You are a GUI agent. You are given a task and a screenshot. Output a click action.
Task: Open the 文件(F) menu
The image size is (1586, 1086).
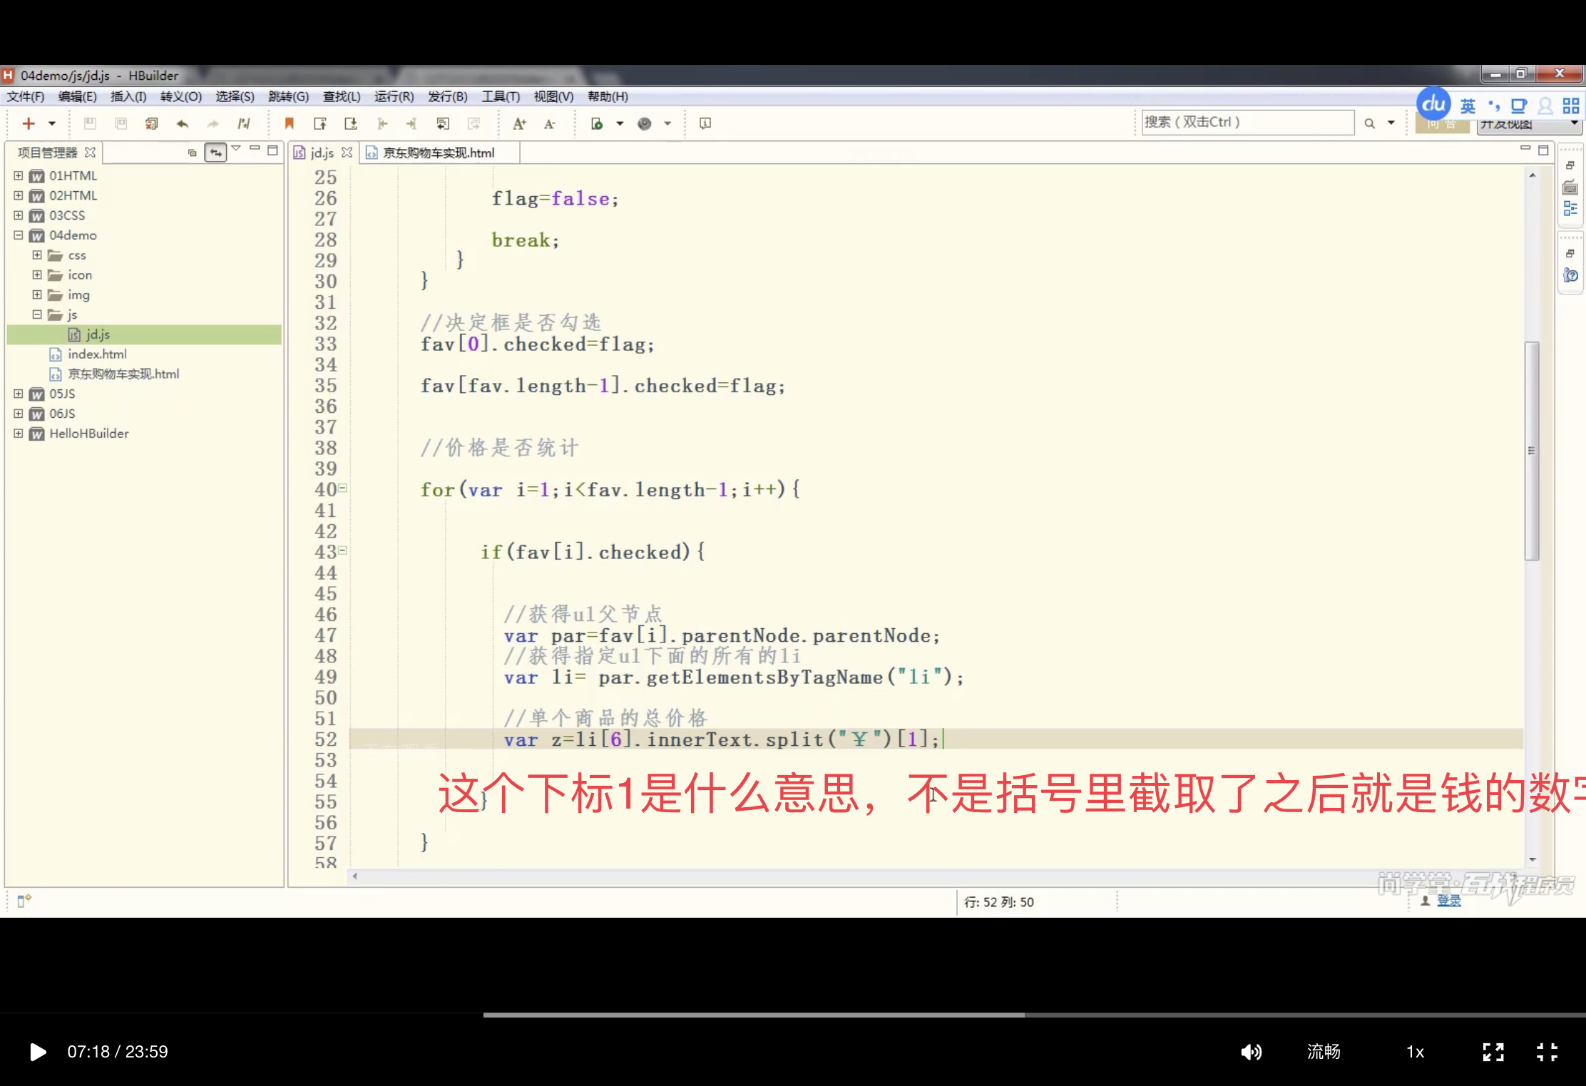(26, 96)
